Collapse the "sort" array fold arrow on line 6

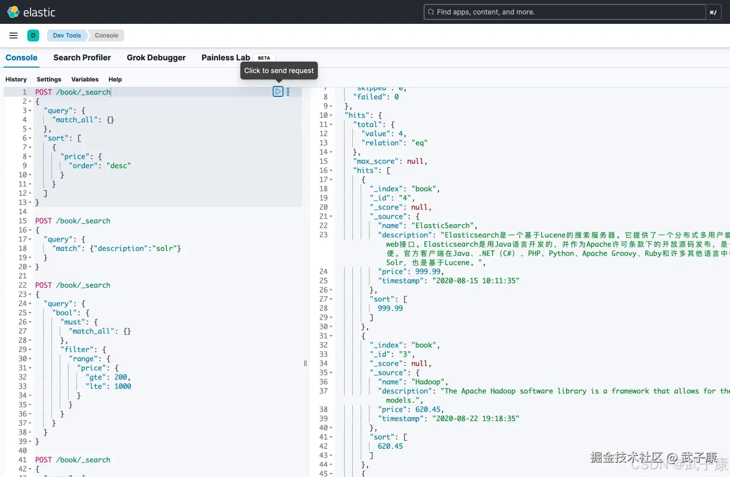30,138
